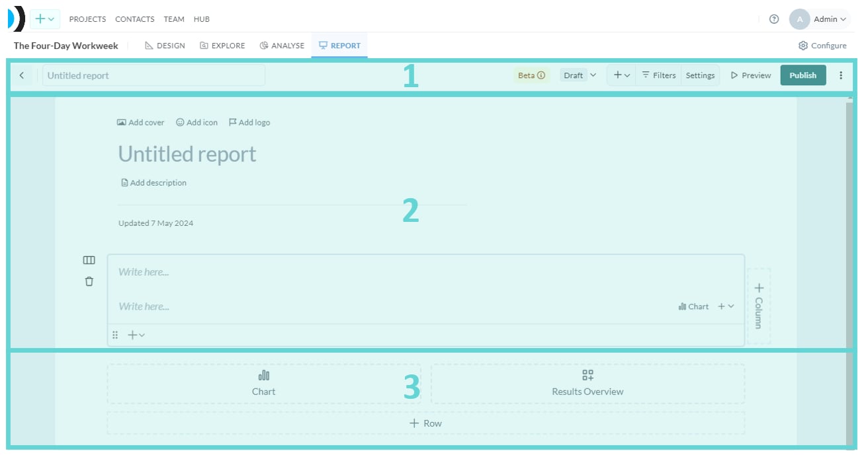Image resolution: width=868 pixels, height=457 pixels.
Task: Click Add cover
Action: pyautogui.click(x=140, y=122)
